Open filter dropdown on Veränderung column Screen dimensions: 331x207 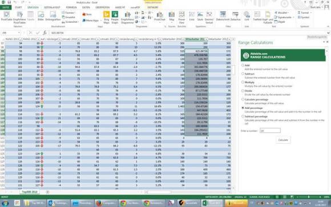(x=136, y=39)
